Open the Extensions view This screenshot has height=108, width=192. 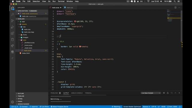point(13,33)
